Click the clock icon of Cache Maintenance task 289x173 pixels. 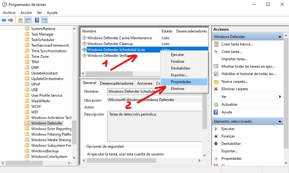coord(85,38)
